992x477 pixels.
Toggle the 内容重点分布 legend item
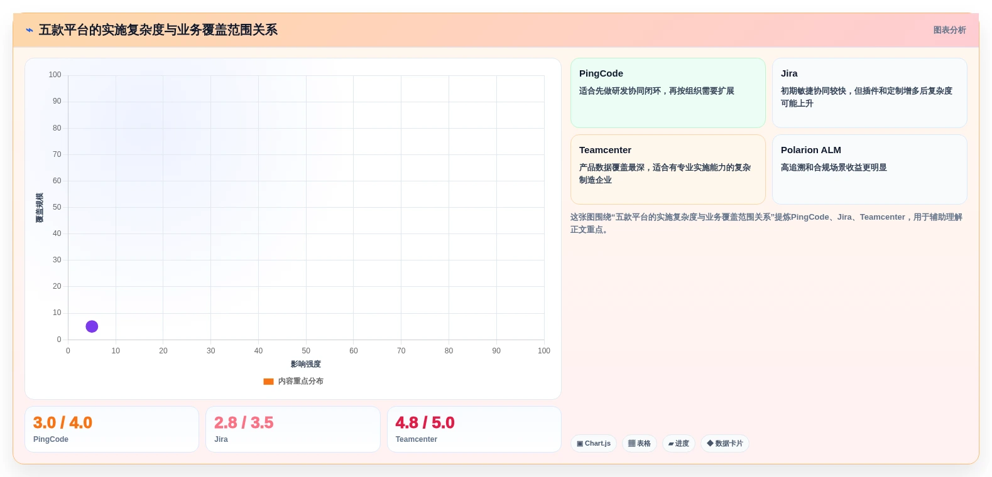click(x=293, y=381)
